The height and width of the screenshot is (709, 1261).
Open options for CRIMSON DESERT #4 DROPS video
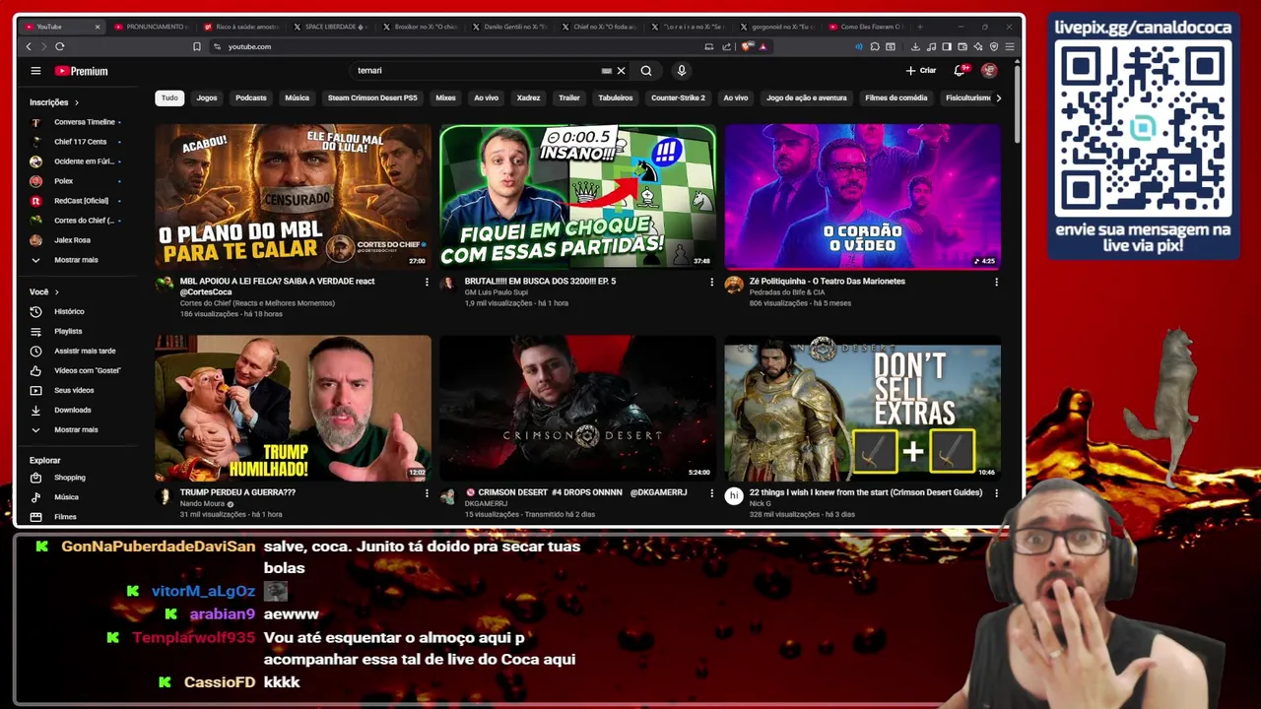point(711,492)
